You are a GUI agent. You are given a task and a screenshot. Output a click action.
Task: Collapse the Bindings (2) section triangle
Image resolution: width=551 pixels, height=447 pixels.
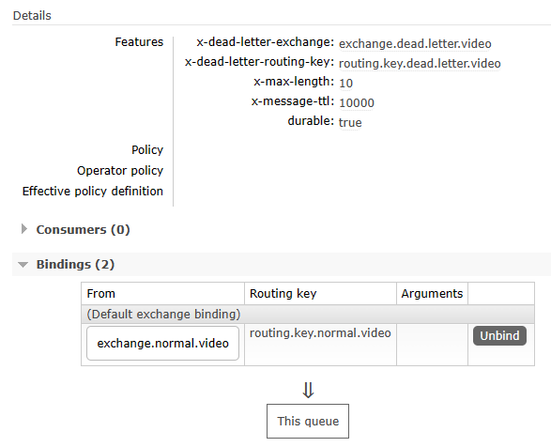(x=23, y=265)
